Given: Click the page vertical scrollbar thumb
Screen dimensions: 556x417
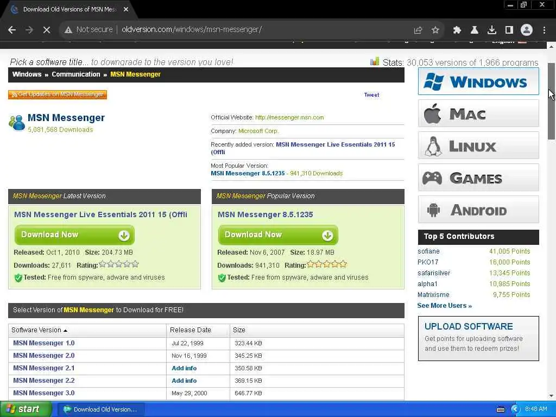Looking at the screenshot, I should coord(552,102).
